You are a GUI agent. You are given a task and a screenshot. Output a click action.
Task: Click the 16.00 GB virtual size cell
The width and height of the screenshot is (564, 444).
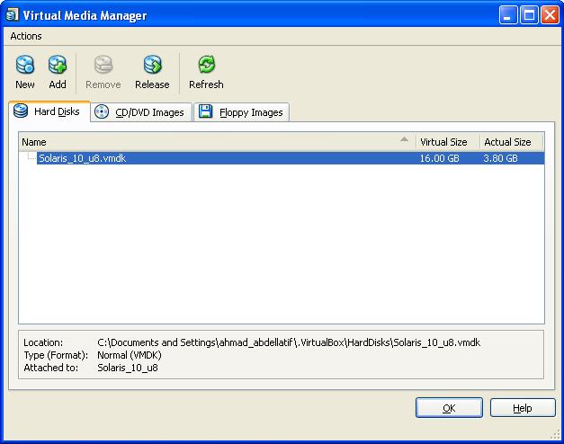[440, 158]
